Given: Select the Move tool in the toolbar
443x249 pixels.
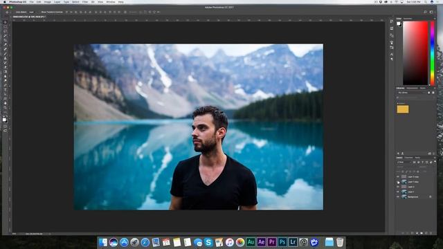Looking at the screenshot, I should tap(6, 22).
